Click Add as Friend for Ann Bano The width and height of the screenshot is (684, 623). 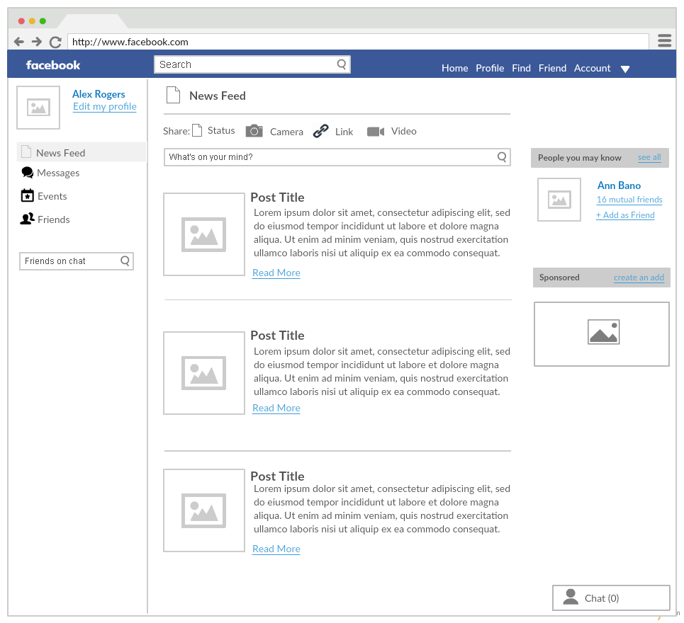tap(625, 215)
